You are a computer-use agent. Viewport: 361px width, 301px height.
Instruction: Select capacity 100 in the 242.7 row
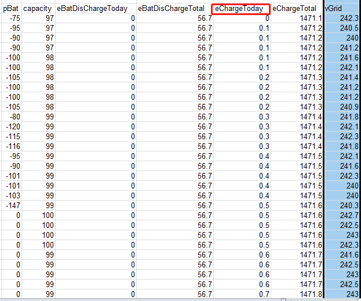38,216
